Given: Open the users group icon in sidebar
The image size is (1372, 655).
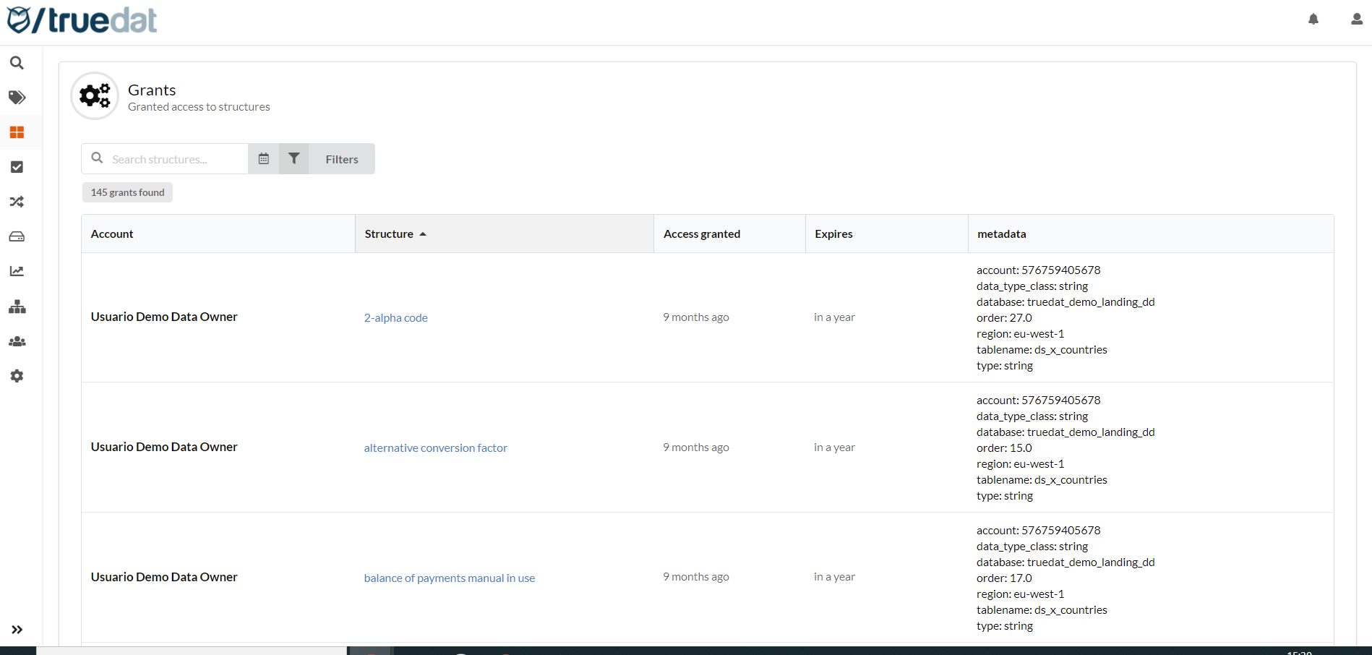Looking at the screenshot, I should (17, 341).
